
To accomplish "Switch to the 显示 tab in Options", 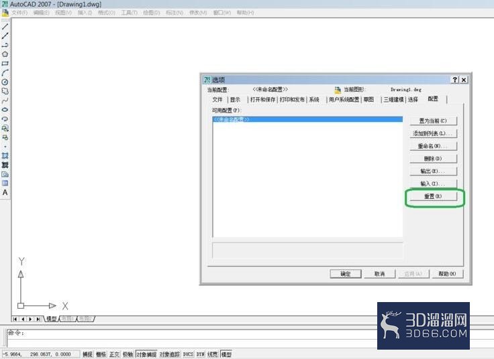I will [235, 100].
